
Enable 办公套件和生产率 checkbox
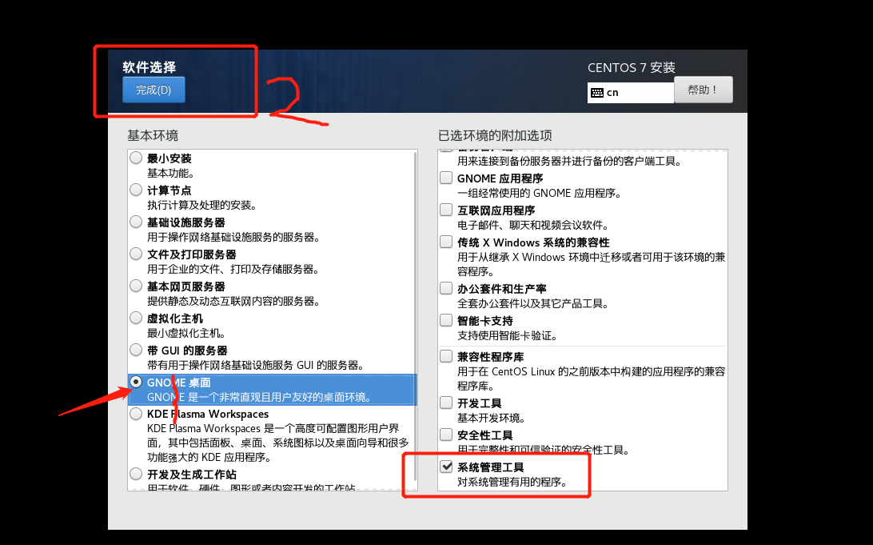point(446,288)
